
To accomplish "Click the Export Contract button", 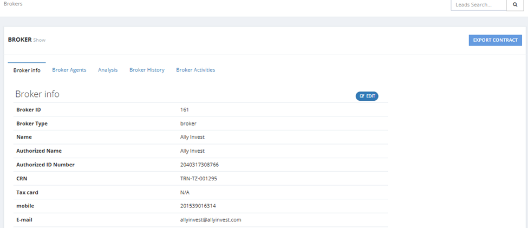I will [496, 40].
